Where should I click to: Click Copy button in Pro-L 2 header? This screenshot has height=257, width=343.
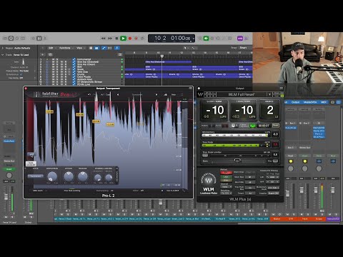click(108, 94)
